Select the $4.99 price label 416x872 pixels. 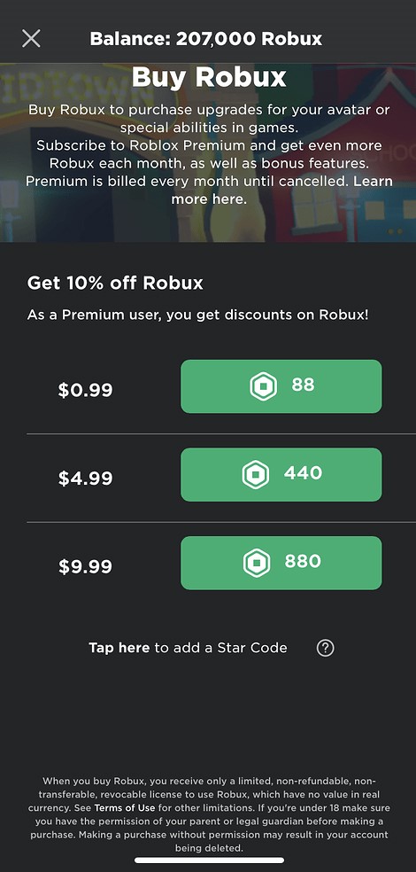pos(85,479)
